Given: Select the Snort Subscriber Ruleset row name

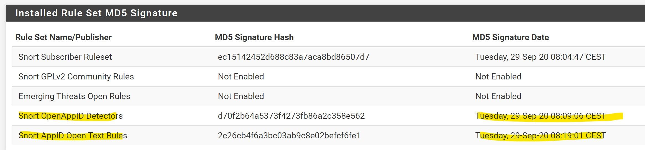Looking at the screenshot, I should (x=65, y=57).
